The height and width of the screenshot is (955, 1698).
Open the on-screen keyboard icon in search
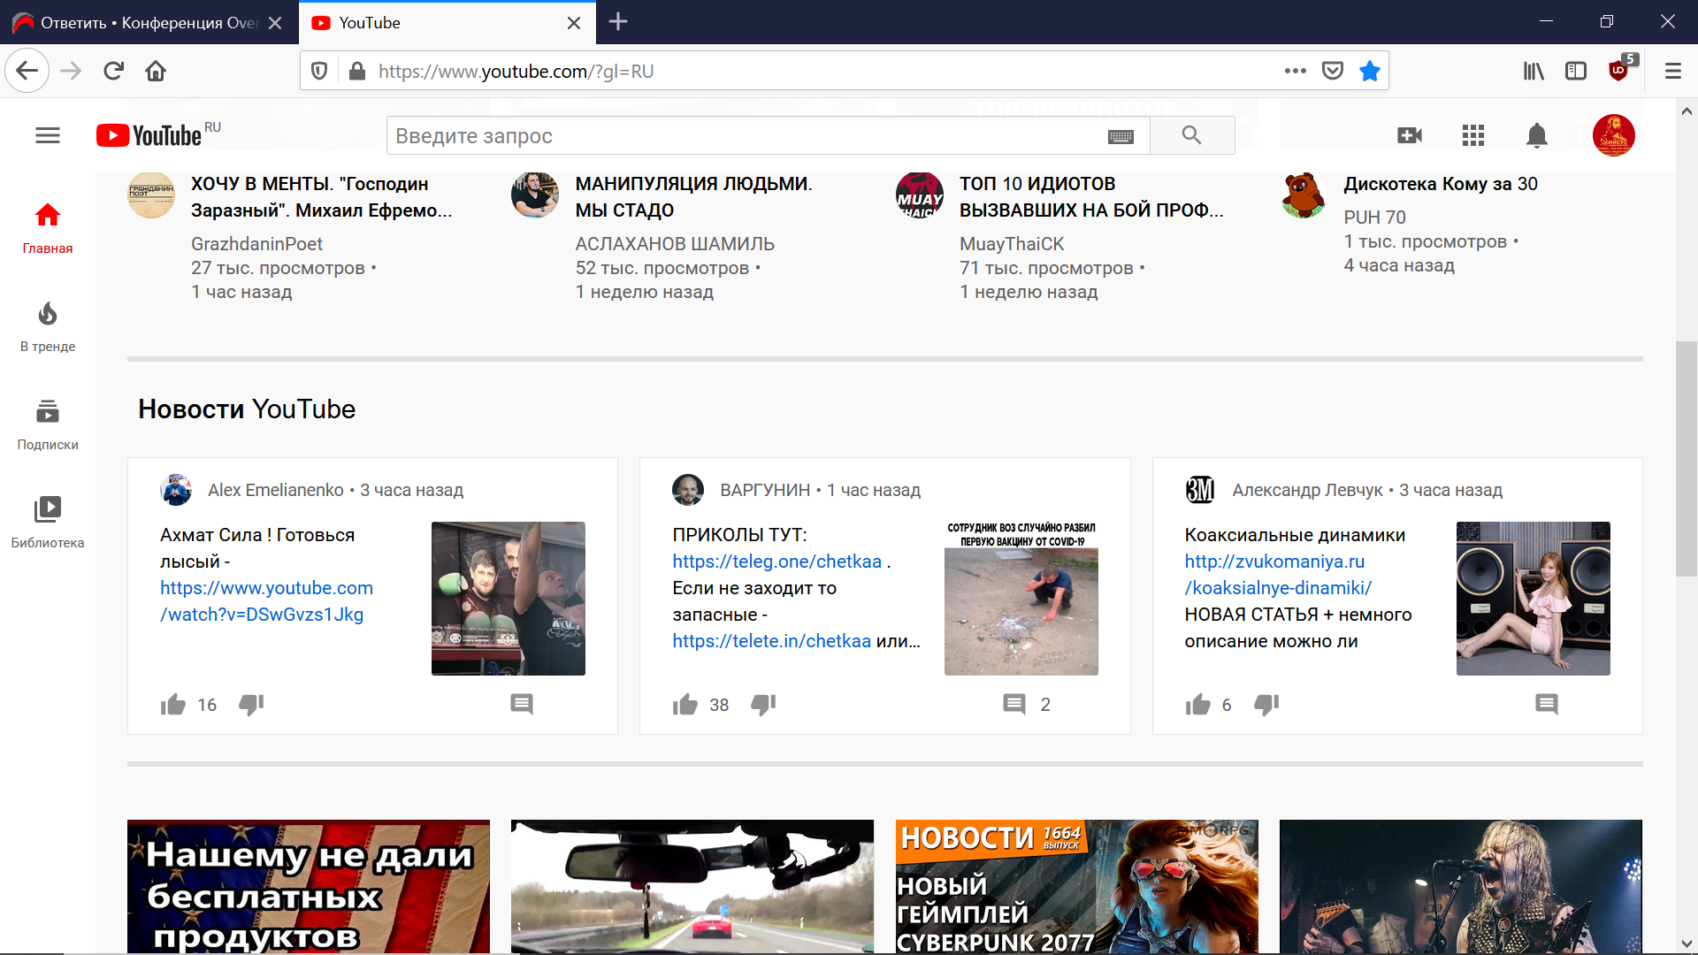[x=1121, y=136]
